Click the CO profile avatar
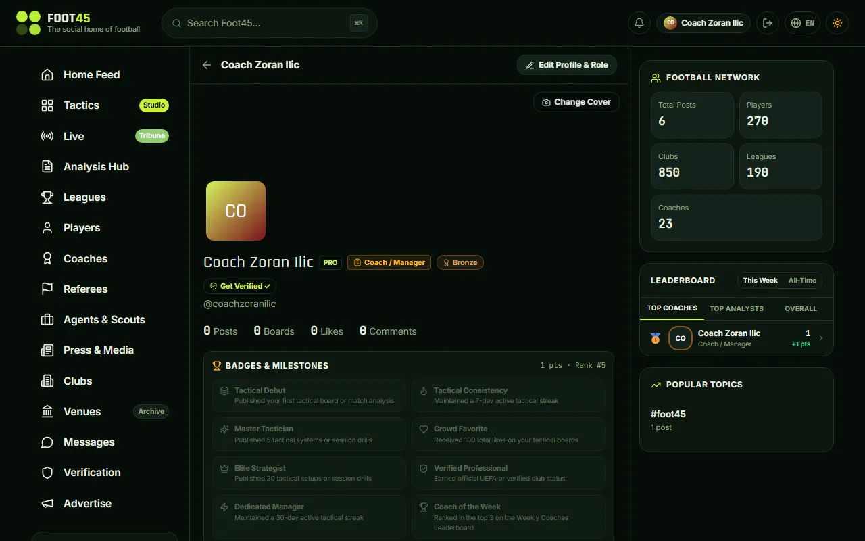 pyautogui.click(x=236, y=211)
